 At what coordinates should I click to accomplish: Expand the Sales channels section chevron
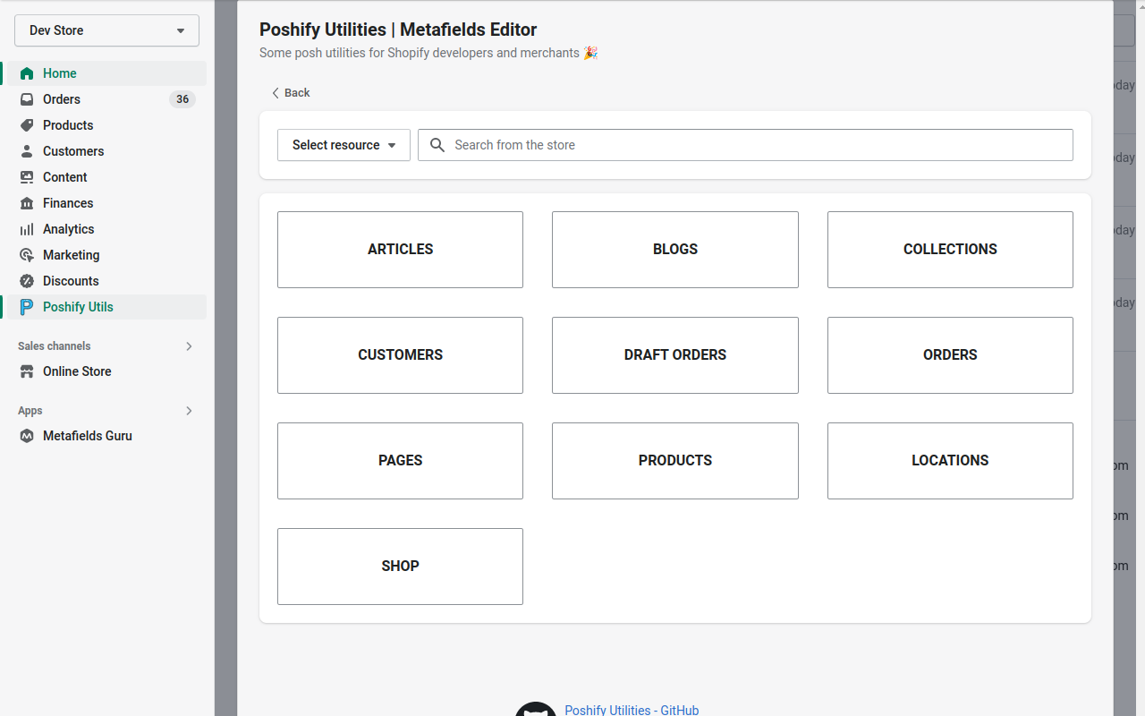coord(189,346)
